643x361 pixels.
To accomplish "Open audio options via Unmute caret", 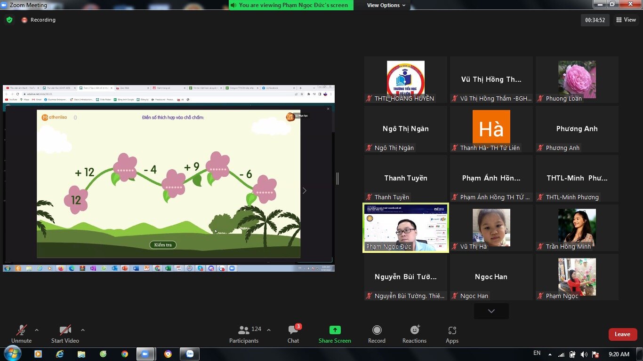I will (36, 330).
